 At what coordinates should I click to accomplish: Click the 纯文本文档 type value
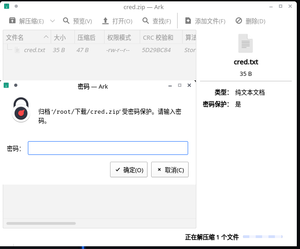point(250,92)
